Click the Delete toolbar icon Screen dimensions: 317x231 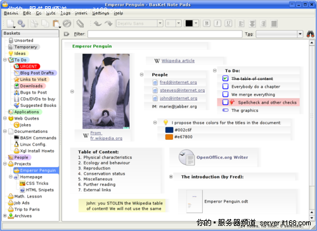click(x=67, y=23)
